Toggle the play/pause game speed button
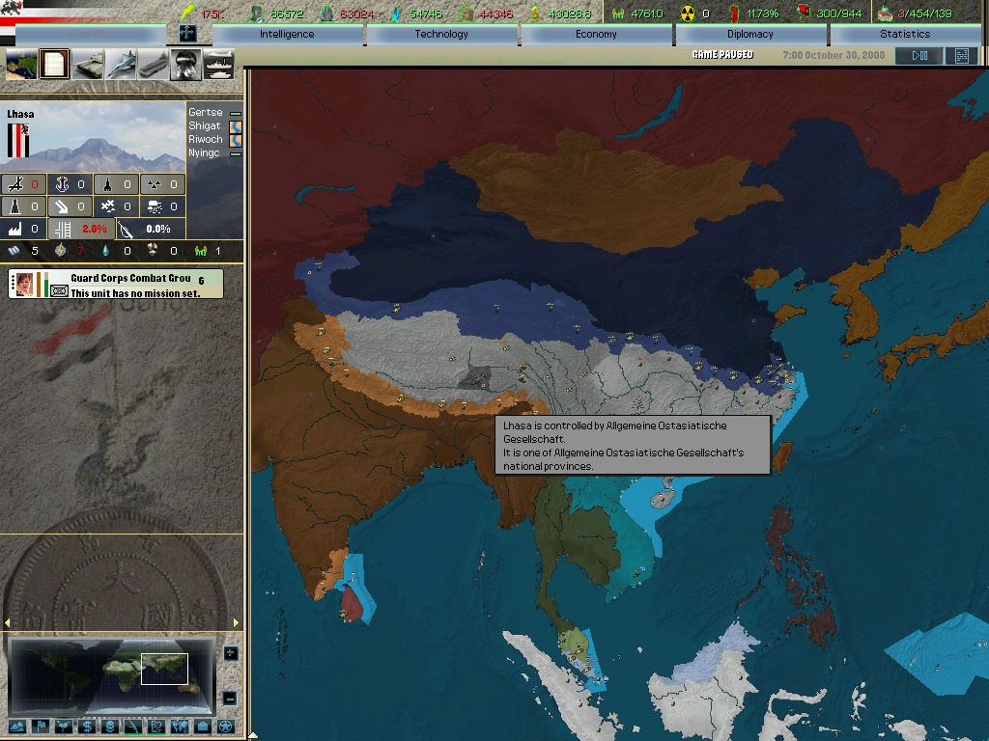The width and height of the screenshot is (989, 741). pyautogui.click(x=918, y=56)
